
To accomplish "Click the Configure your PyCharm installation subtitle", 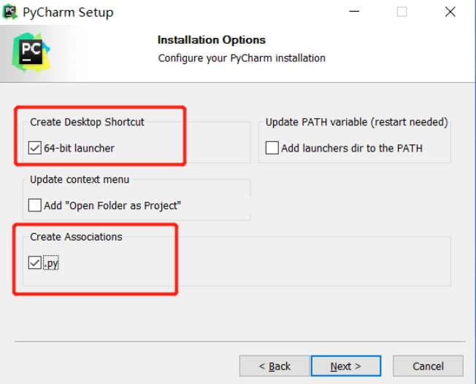I will point(242,58).
